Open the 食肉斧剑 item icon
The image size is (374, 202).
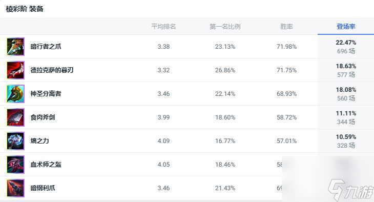(15, 117)
